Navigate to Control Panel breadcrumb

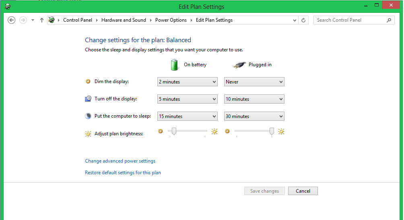(x=78, y=20)
